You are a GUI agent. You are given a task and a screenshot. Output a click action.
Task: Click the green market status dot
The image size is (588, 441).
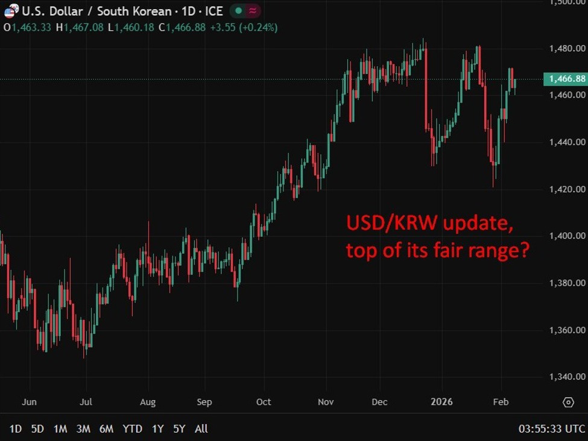pos(239,11)
